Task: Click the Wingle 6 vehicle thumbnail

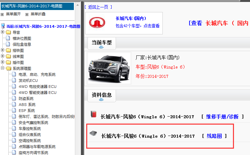Action: 109,68
